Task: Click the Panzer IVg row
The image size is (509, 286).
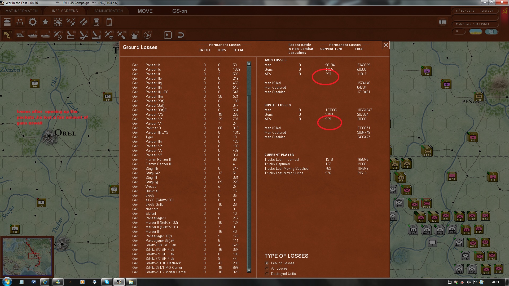Action: tap(186, 119)
